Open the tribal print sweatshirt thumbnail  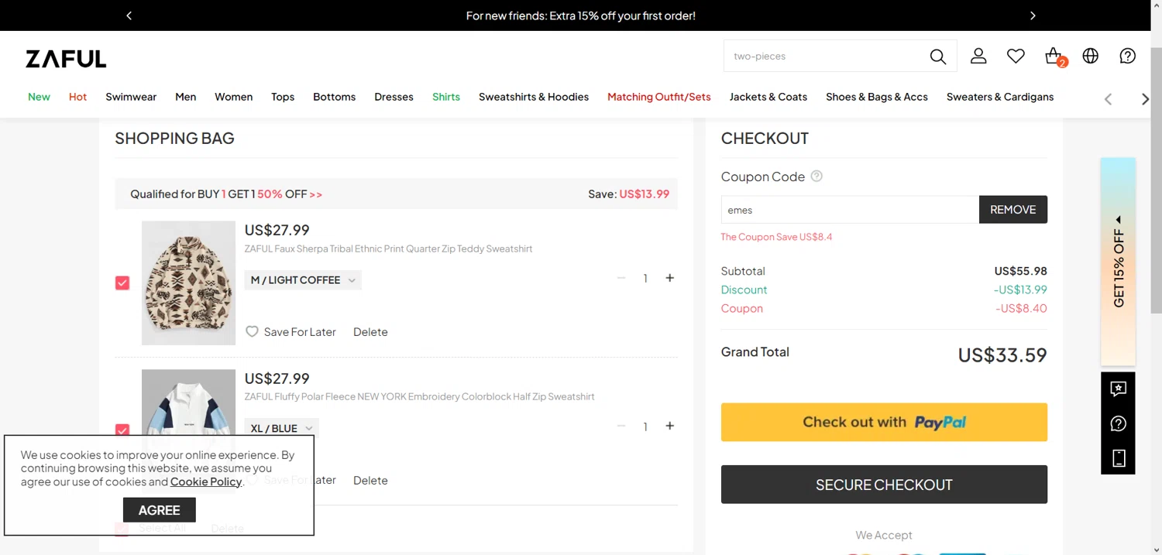[188, 283]
